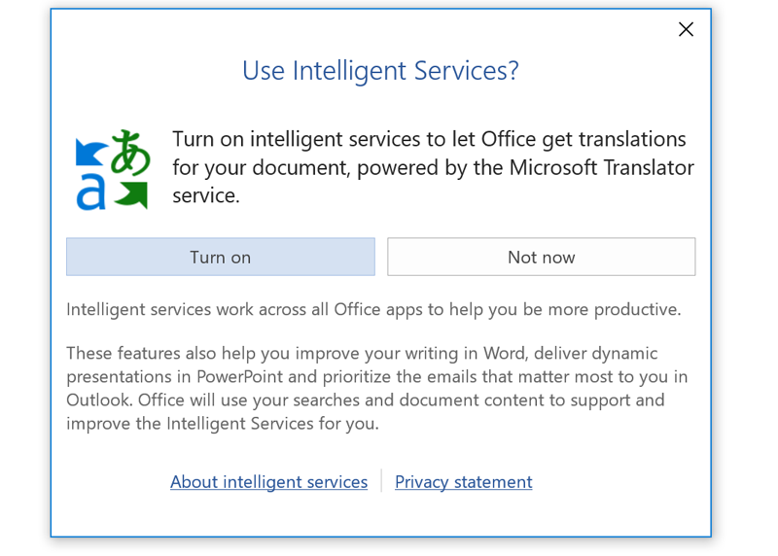Viewport: 778px width, 556px height.
Task: Click the 'Turn on intelligent services' description text
Action: point(429,140)
